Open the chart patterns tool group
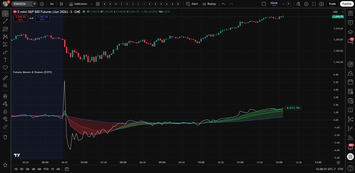The height and width of the screenshot is (173, 355). tap(5, 37)
